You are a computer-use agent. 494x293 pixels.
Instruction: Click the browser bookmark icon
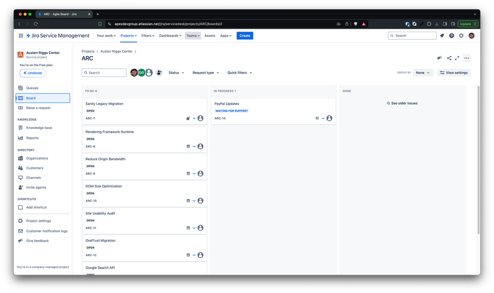click(100, 24)
